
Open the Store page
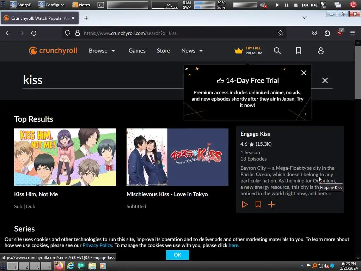coord(163,51)
